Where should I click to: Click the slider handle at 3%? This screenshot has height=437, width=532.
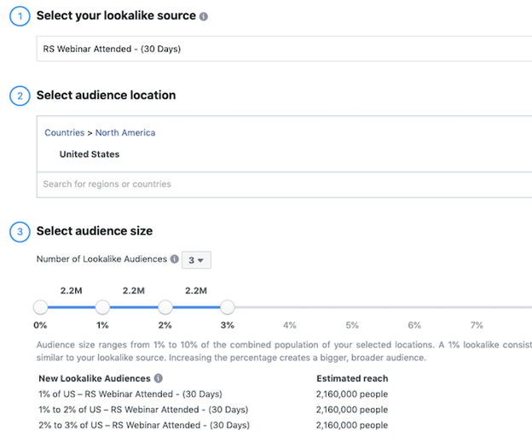pyautogui.click(x=228, y=307)
